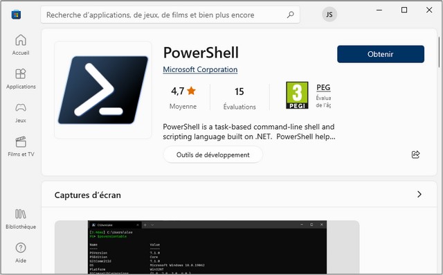Expand the Captures d'écran section

tap(419, 195)
